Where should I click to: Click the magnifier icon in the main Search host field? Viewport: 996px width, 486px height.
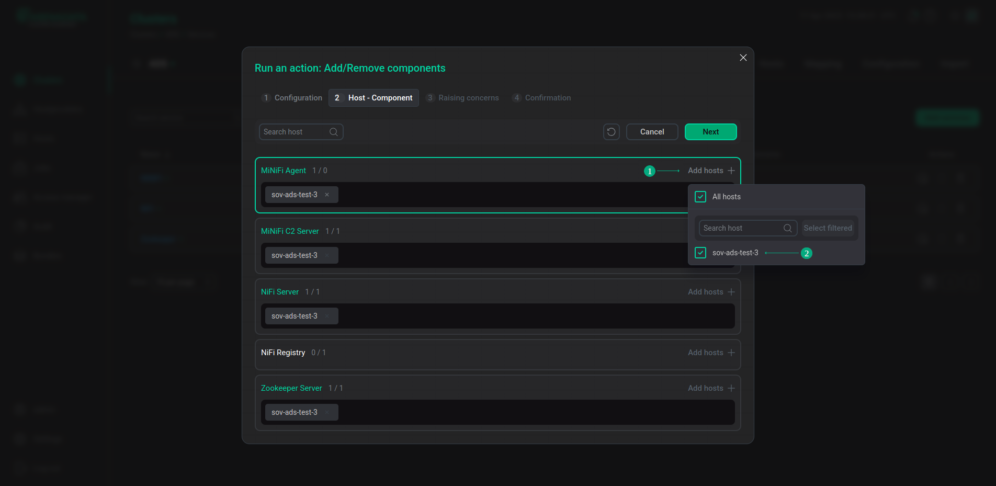(x=334, y=132)
